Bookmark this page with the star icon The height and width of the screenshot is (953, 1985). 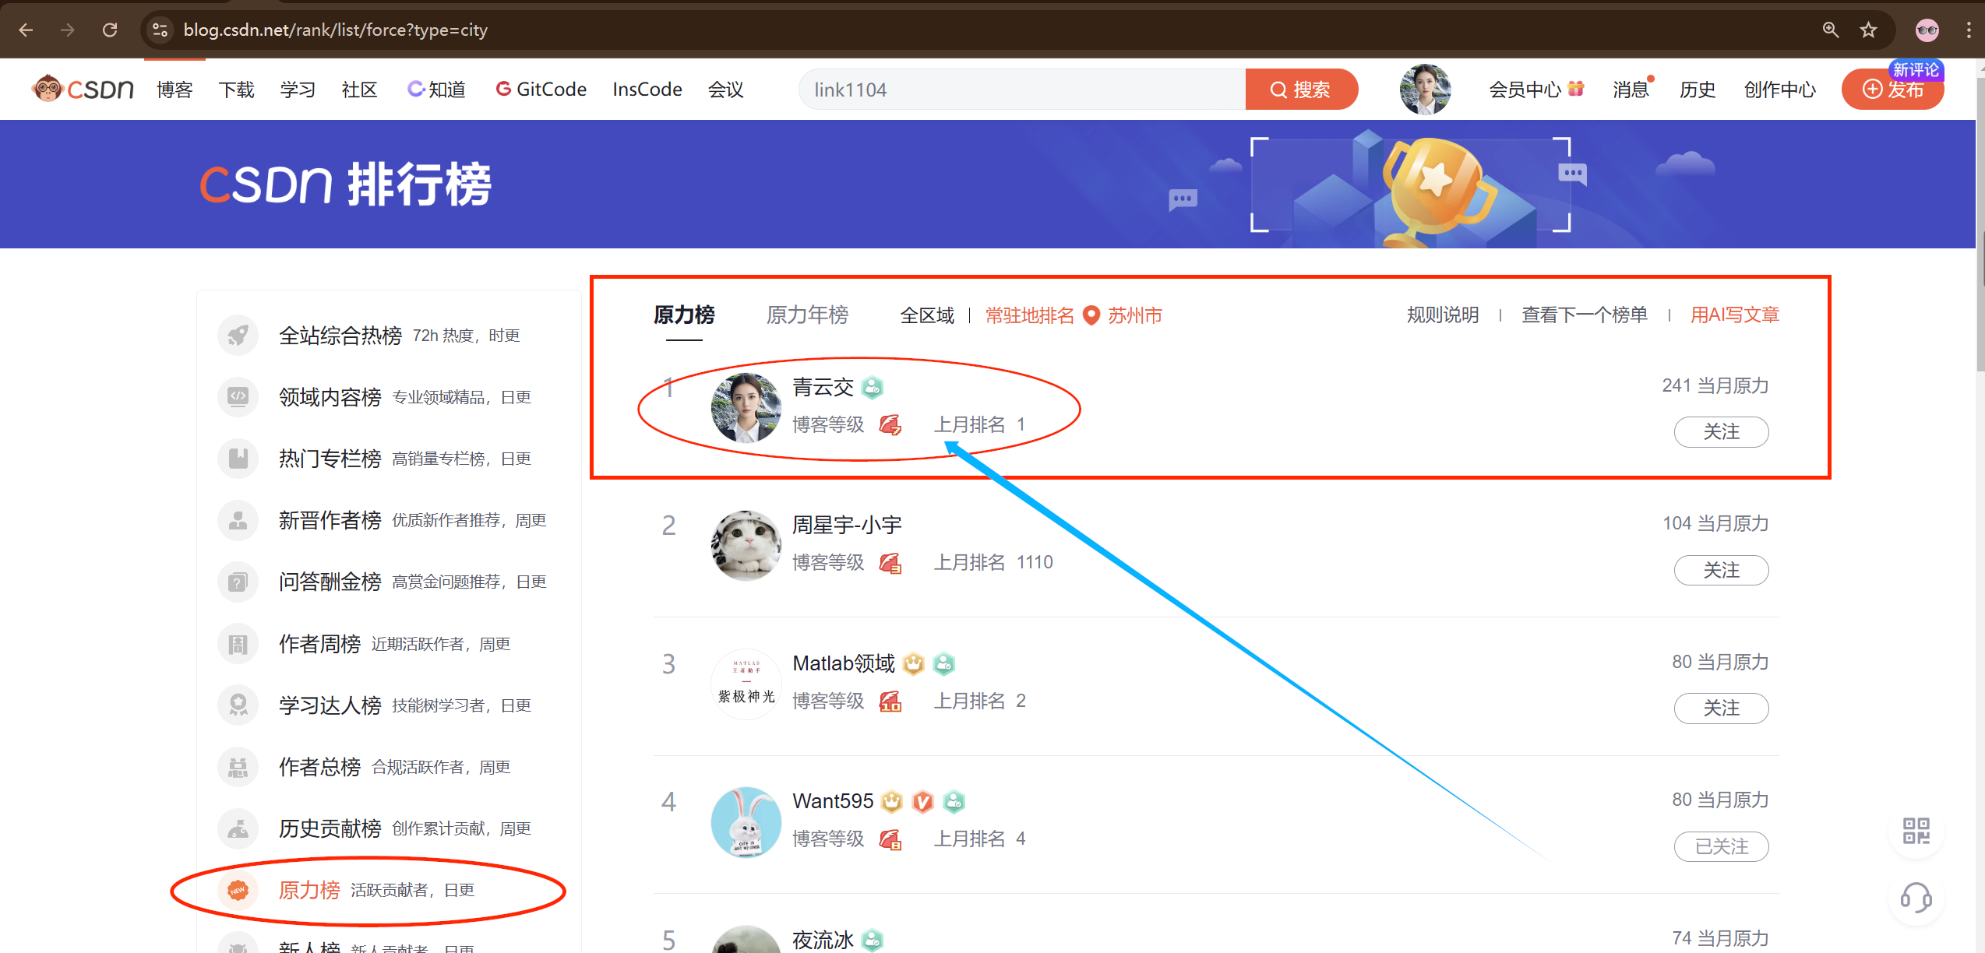point(1868,30)
